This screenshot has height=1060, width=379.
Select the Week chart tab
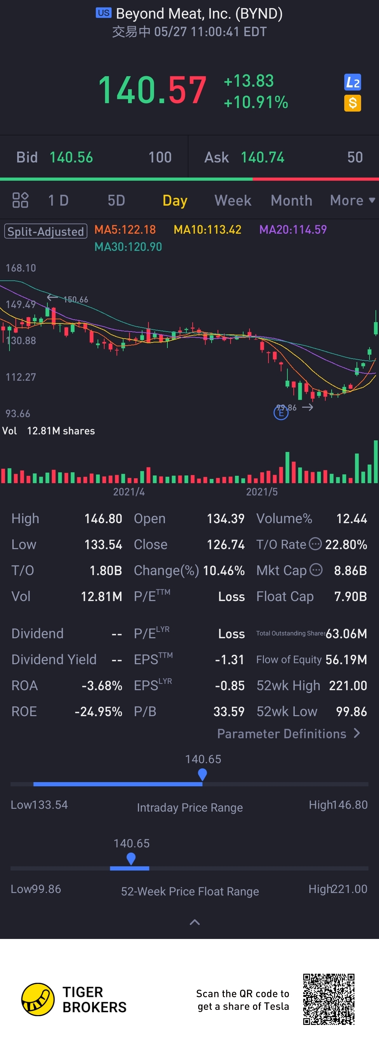click(x=233, y=200)
